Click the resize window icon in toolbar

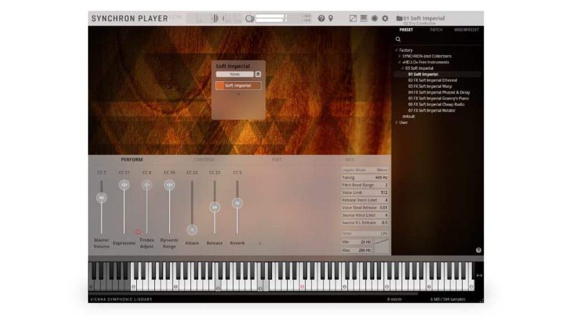pos(353,18)
